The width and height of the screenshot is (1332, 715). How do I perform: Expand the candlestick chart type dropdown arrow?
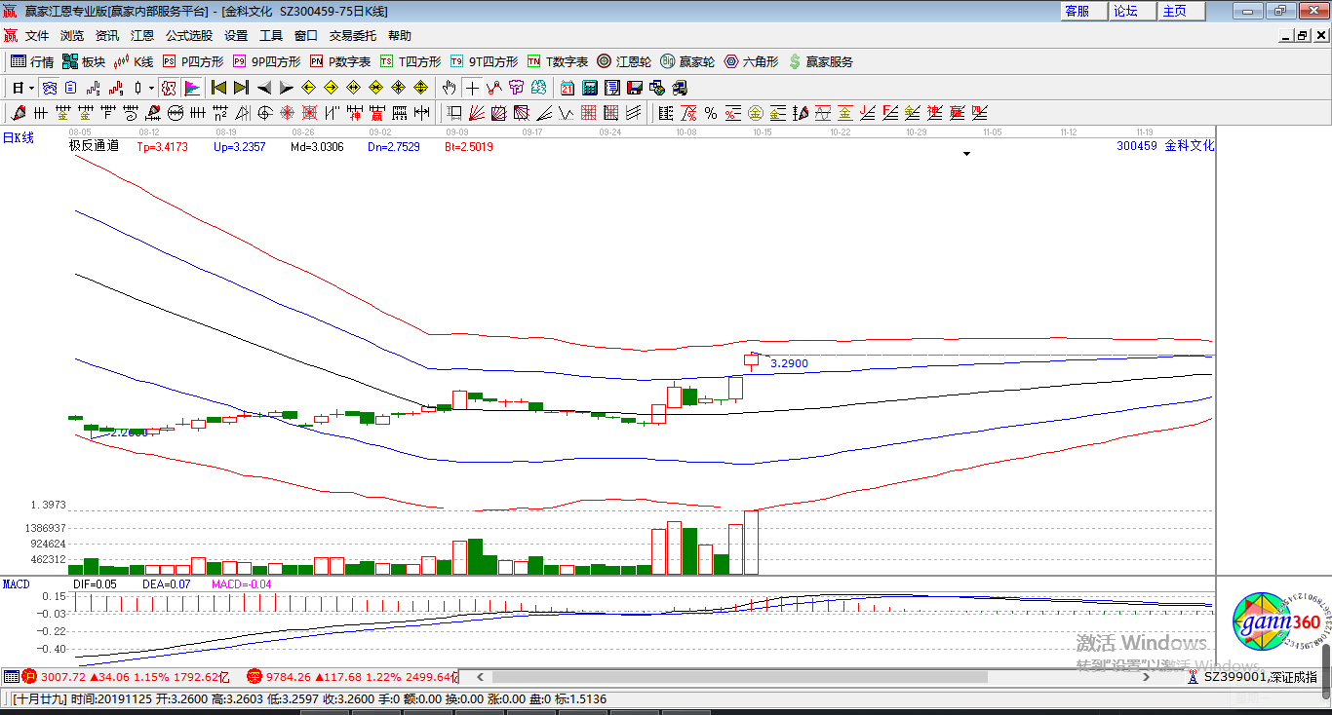(x=151, y=88)
